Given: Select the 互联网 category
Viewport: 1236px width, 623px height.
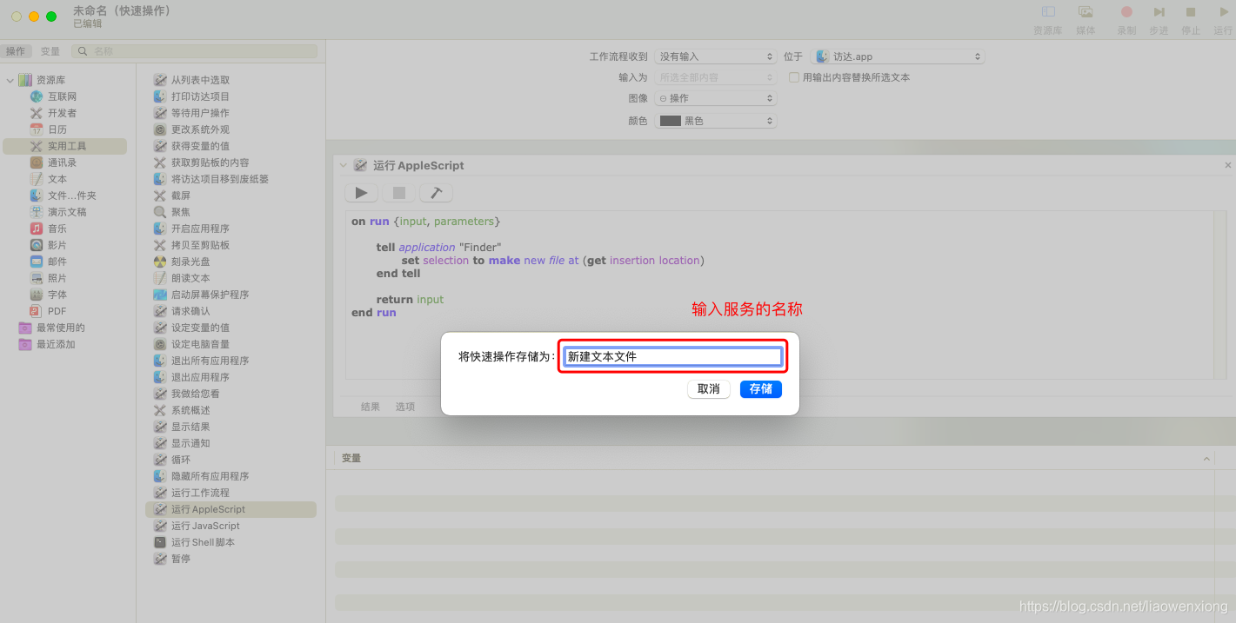Looking at the screenshot, I should click(62, 96).
